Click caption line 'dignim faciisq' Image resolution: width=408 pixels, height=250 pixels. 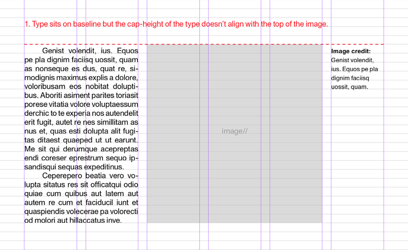(350, 78)
